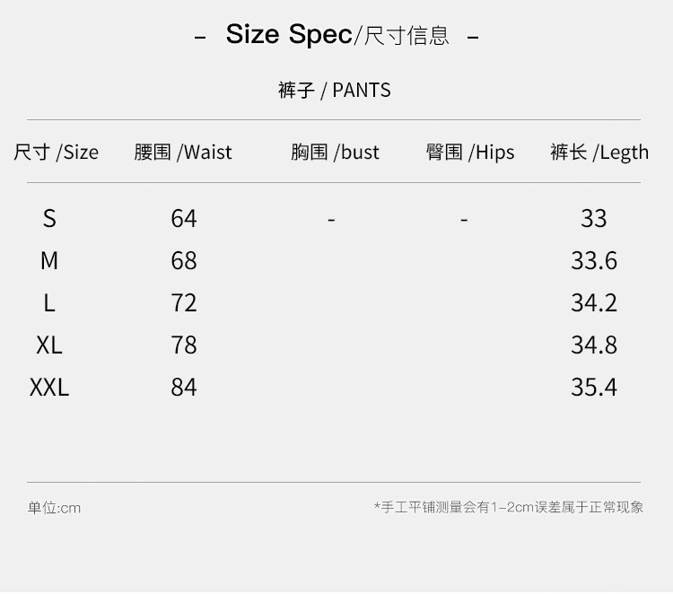The height and width of the screenshot is (594, 673).
Task: Select waist value 84
Action: [x=184, y=387]
